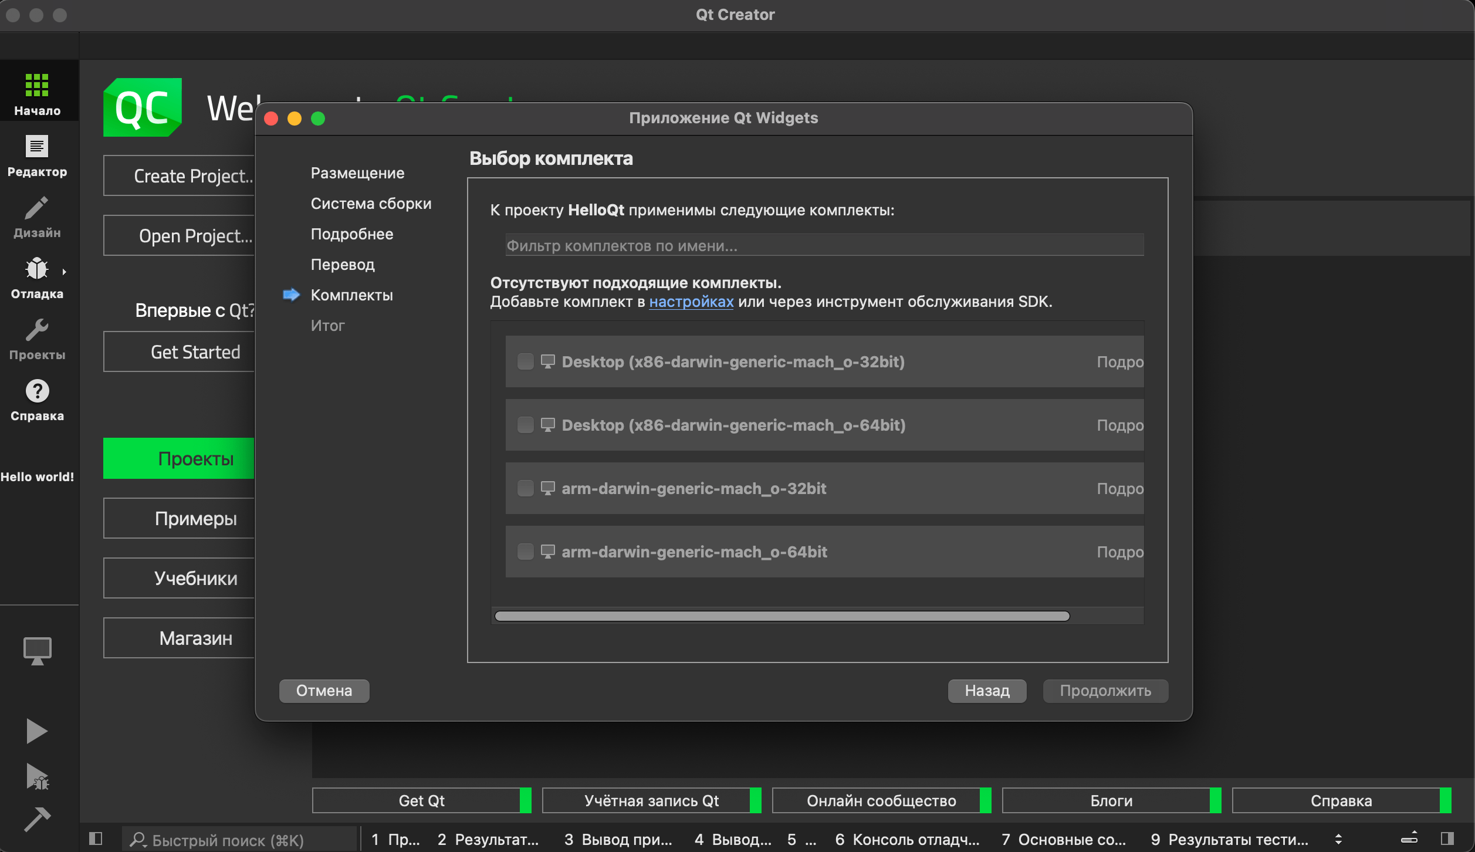Select the Отладка debug mode icon

[37, 276]
